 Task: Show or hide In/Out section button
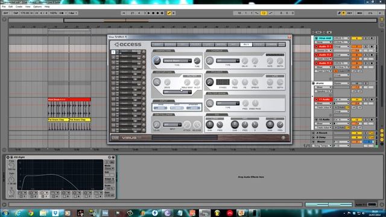[382, 131]
